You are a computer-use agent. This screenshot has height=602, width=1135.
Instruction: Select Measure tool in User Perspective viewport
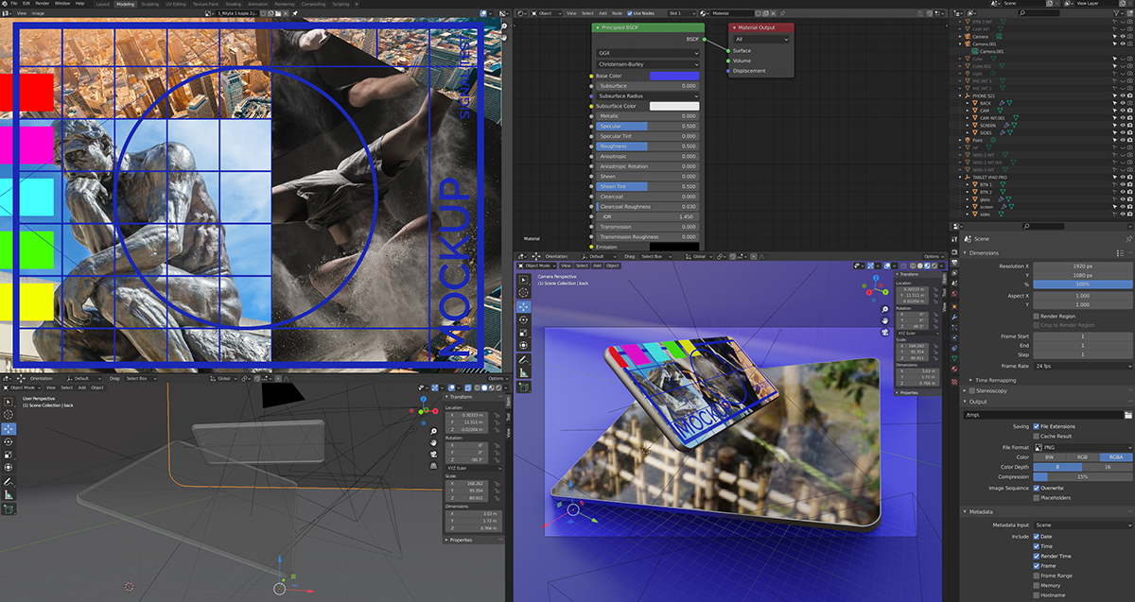[9, 495]
